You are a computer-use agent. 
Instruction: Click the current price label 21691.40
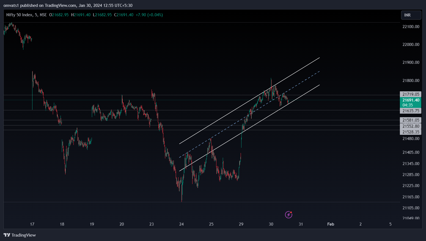411,100
